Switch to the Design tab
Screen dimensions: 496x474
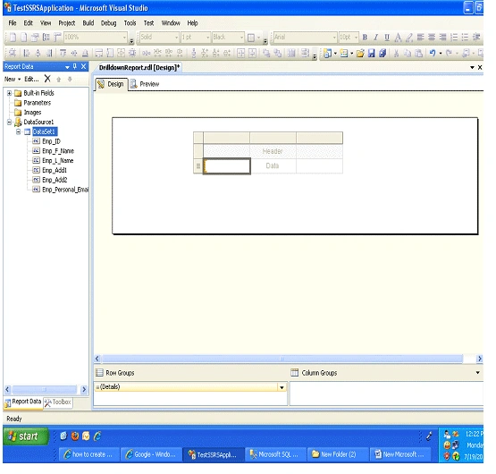pyautogui.click(x=111, y=84)
